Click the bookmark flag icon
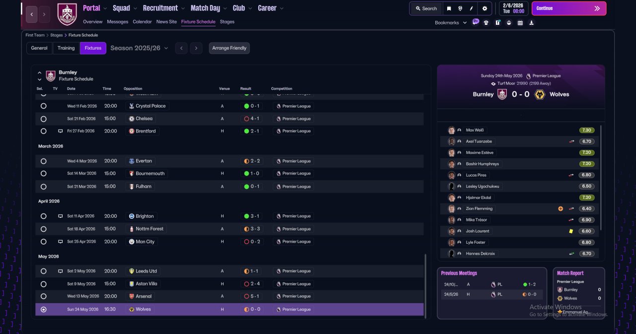 (449, 8)
